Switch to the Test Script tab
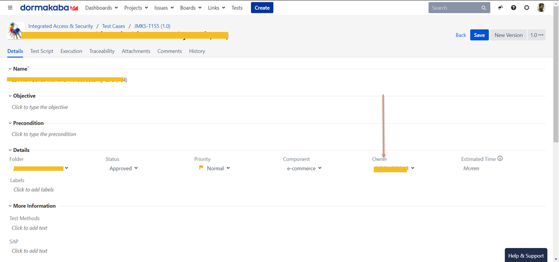559x262 pixels. click(41, 51)
